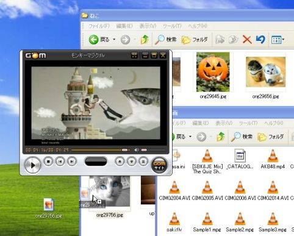Screen dimensions: 294x236
Task: Skip to next track in GOM Player
Action: click(72, 162)
